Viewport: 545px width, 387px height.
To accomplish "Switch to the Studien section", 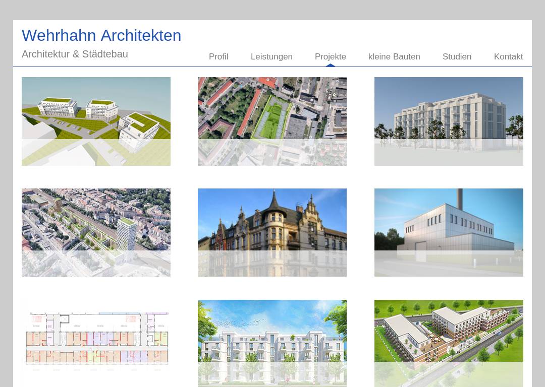I will pos(457,56).
